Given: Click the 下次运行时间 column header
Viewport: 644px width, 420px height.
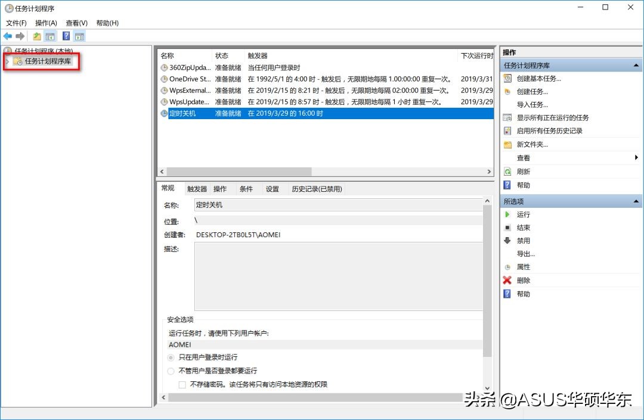Looking at the screenshot, I should 476,56.
